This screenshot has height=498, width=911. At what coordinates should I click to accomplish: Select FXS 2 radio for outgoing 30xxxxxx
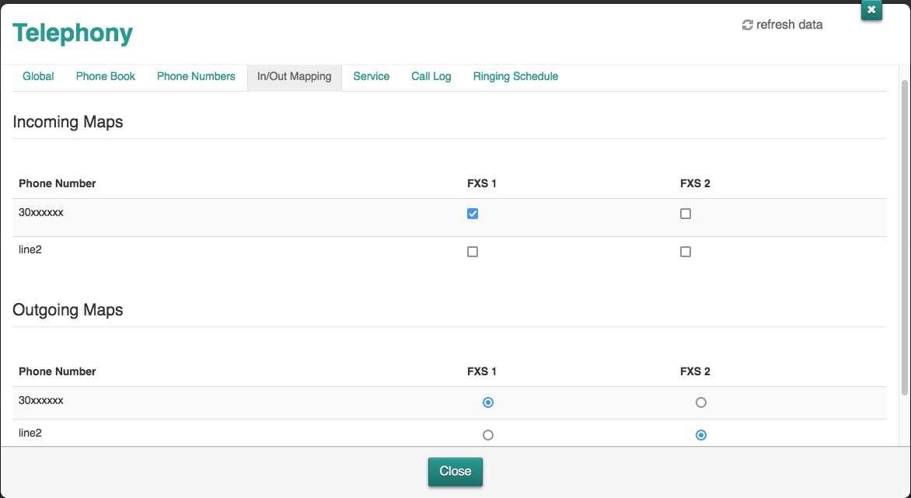(701, 402)
